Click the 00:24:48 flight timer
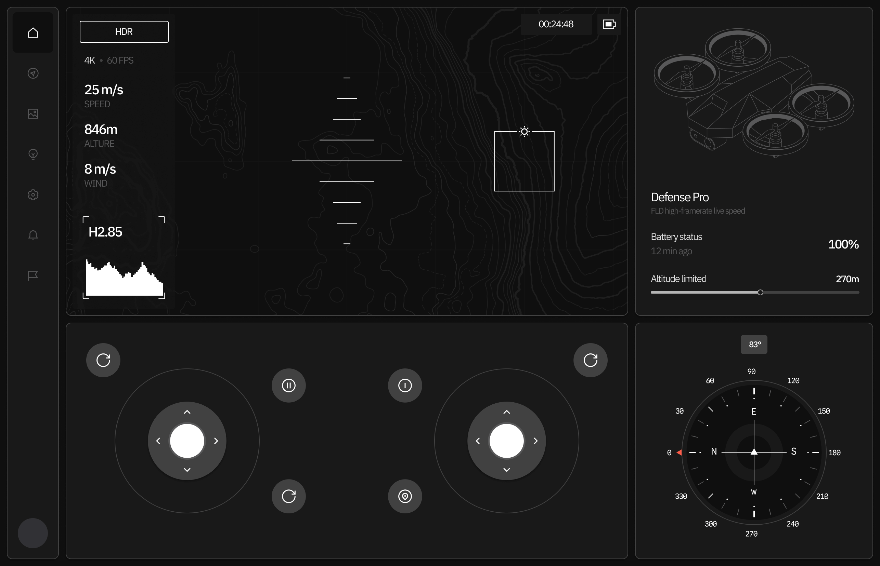Image resolution: width=880 pixels, height=566 pixels. pyautogui.click(x=556, y=24)
